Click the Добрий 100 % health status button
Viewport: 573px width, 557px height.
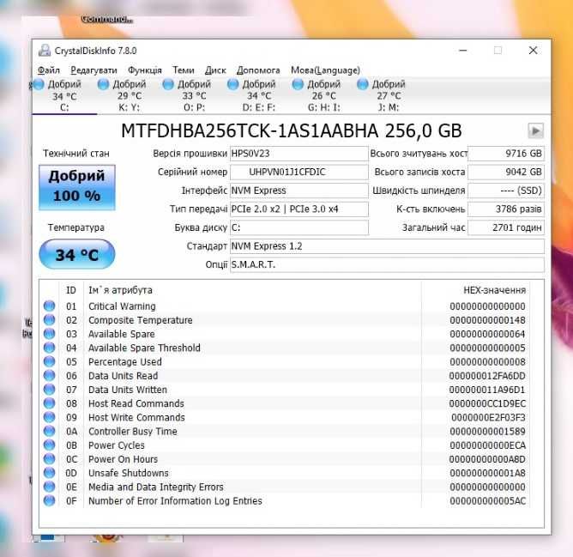coord(77,188)
